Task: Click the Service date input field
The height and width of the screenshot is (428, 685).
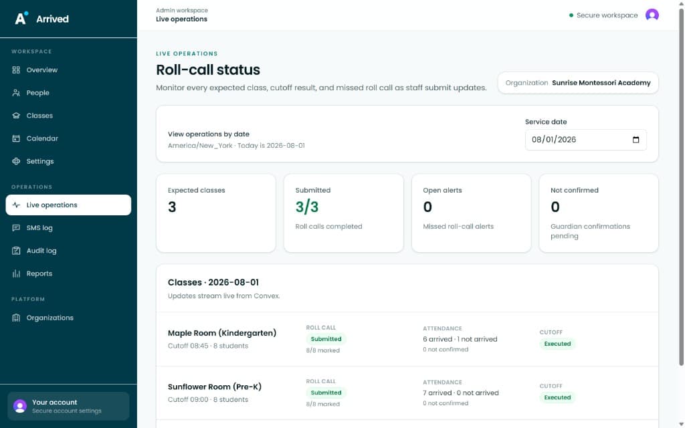Action: coord(585,140)
